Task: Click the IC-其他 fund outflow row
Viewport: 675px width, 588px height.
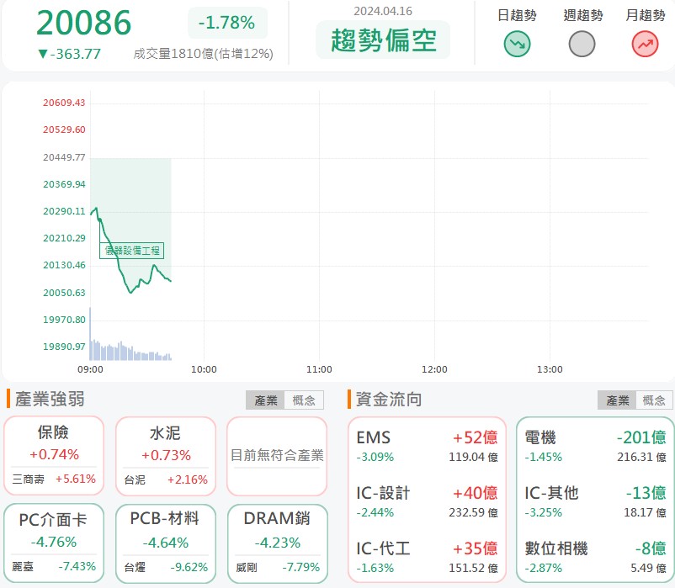Action: (595, 502)
